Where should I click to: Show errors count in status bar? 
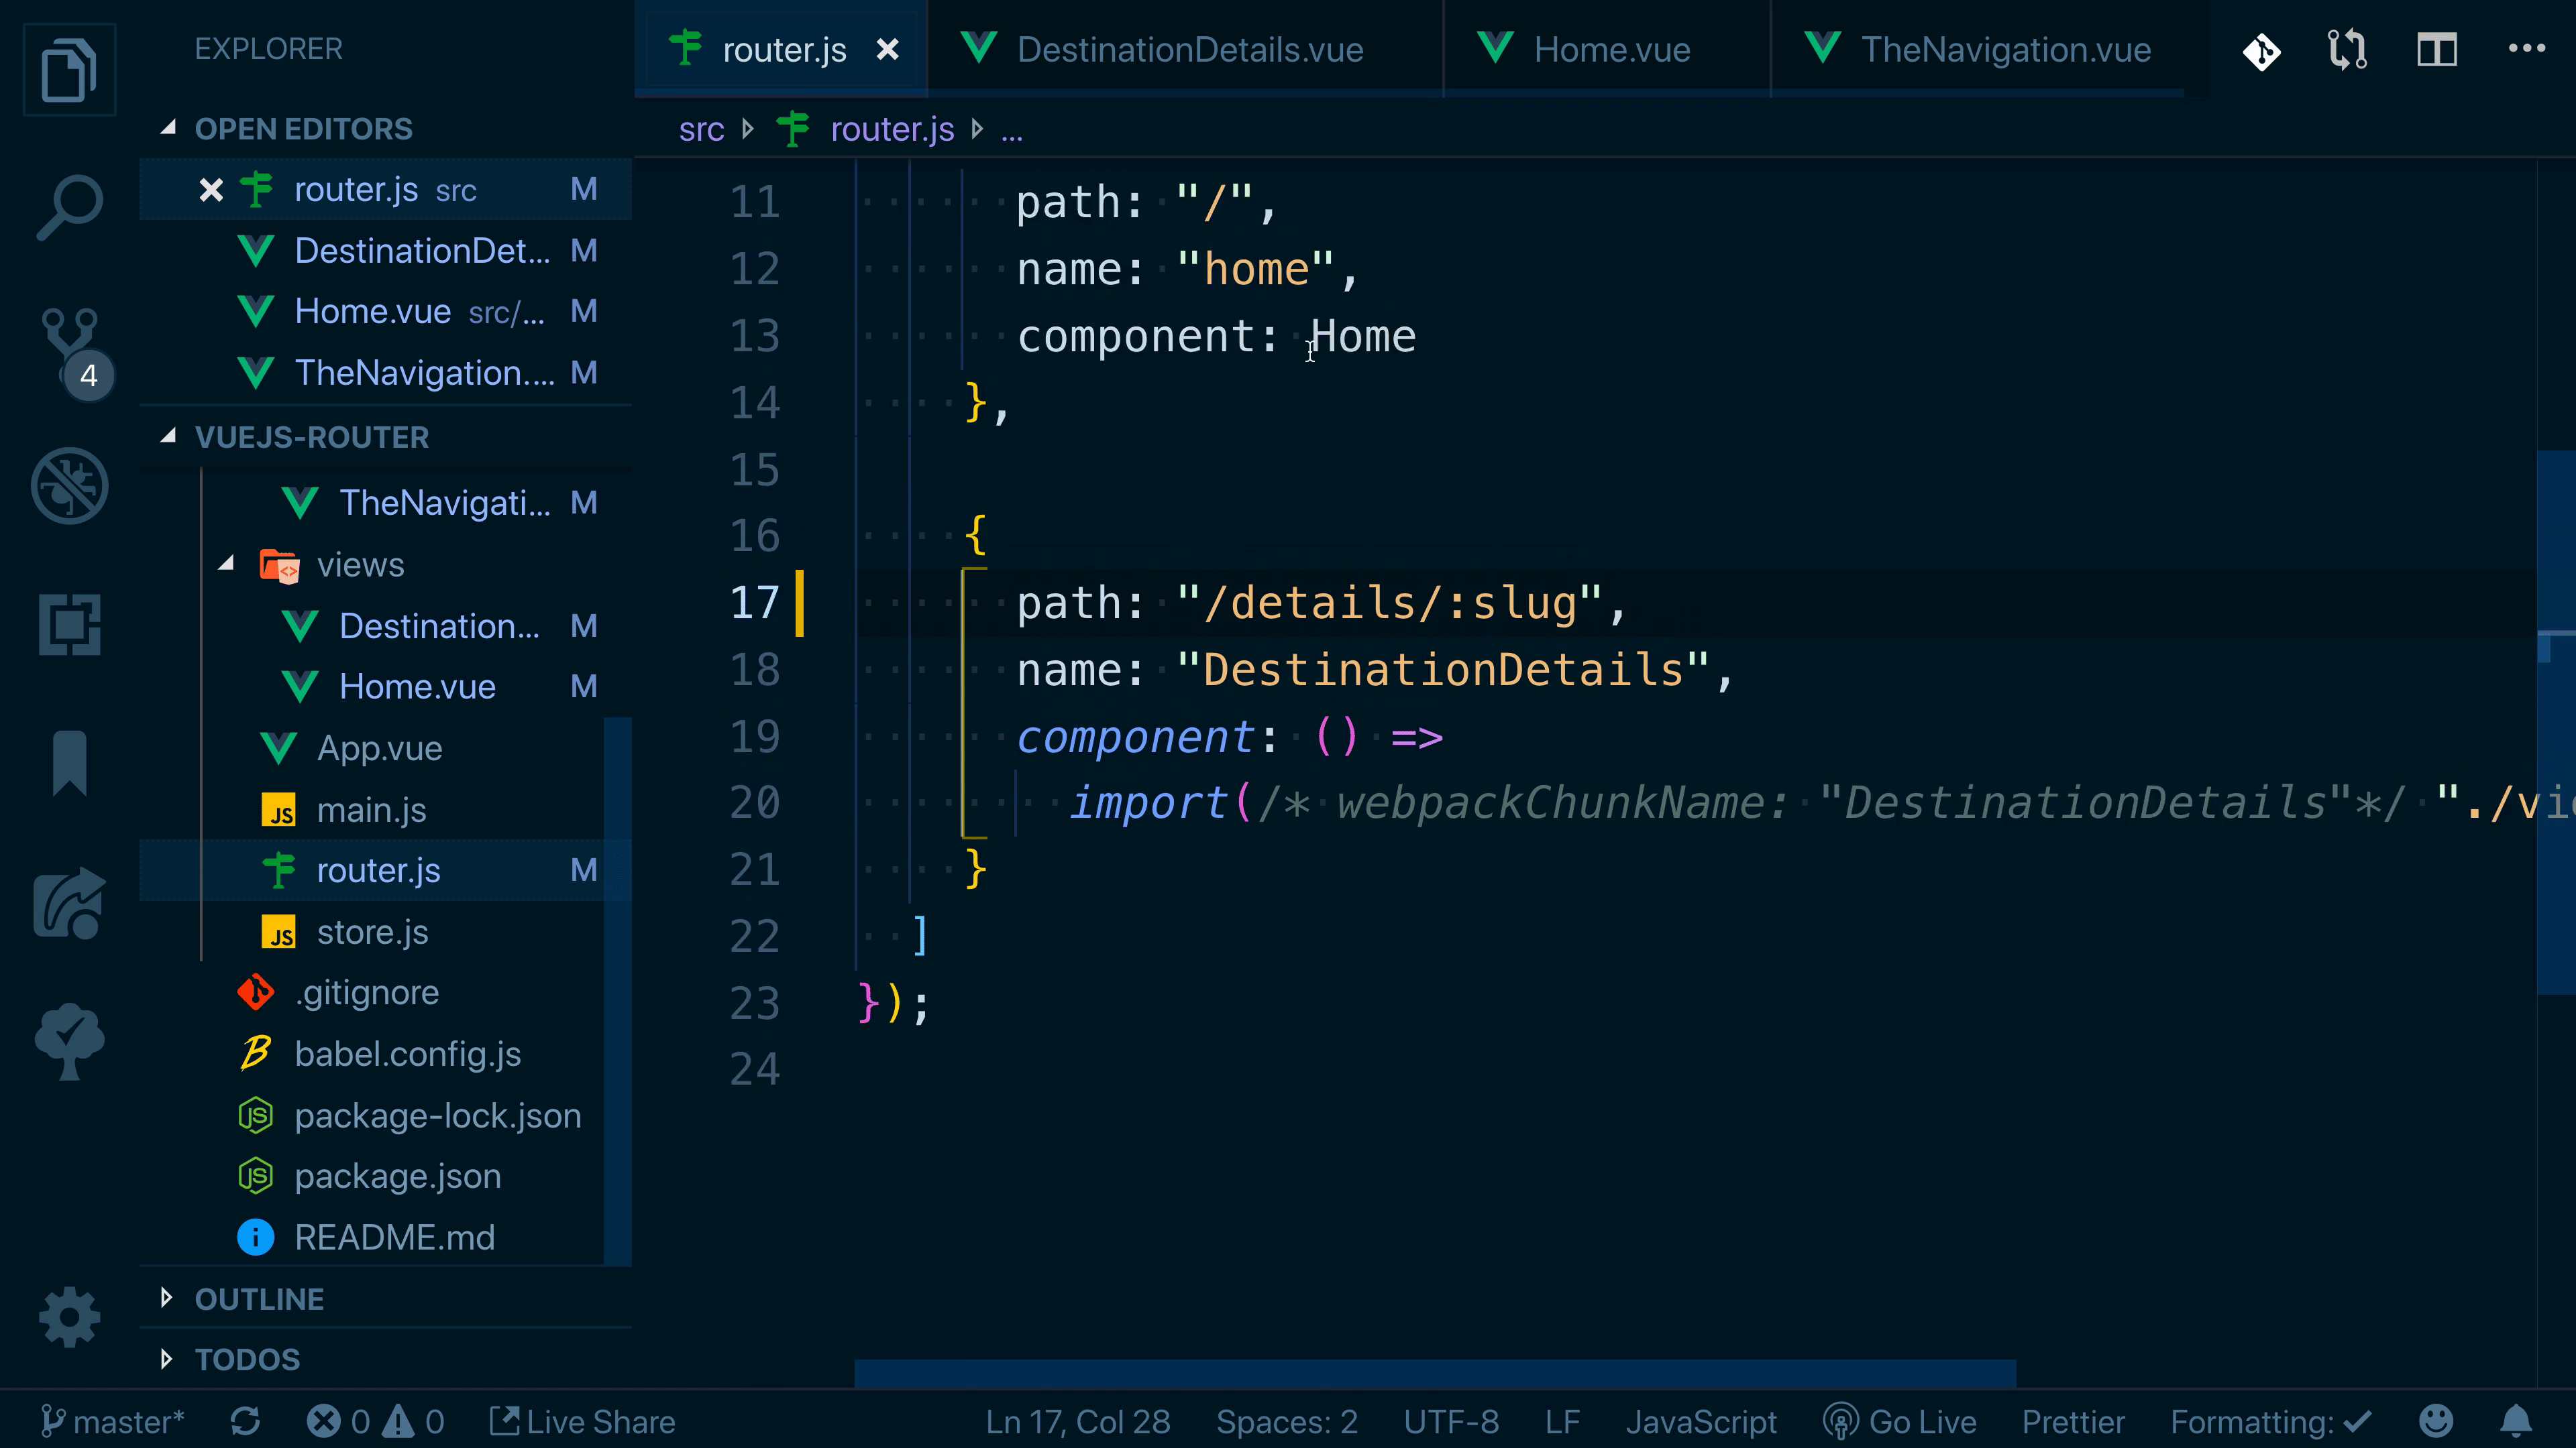[338, 1421]
